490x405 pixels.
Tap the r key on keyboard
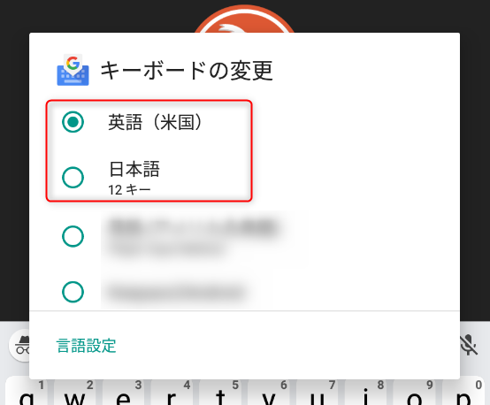172,393
